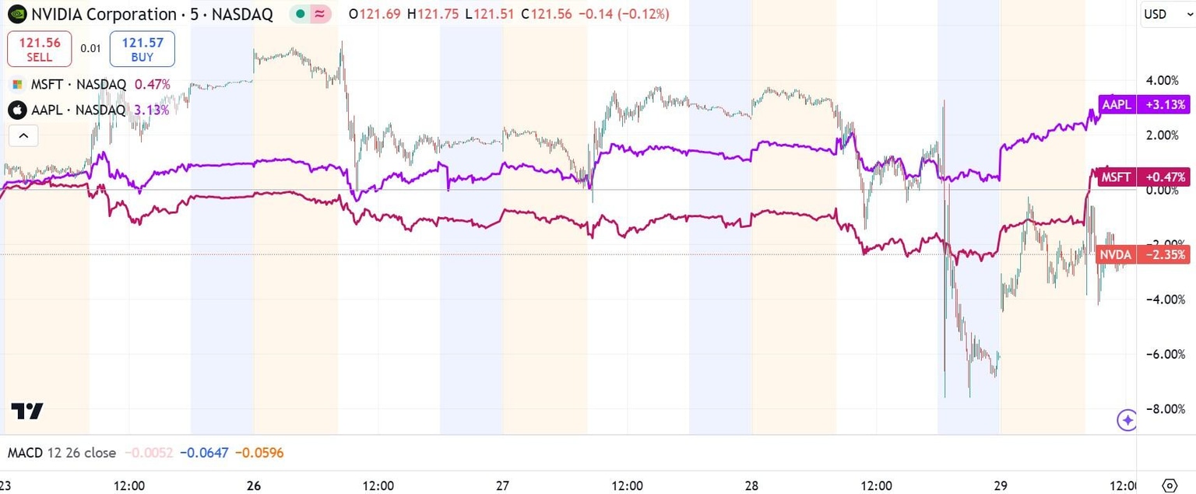Collapse the indicator legend with chevron
Image resolution: width=1196 pixels, height=494 pixels.
23,136
